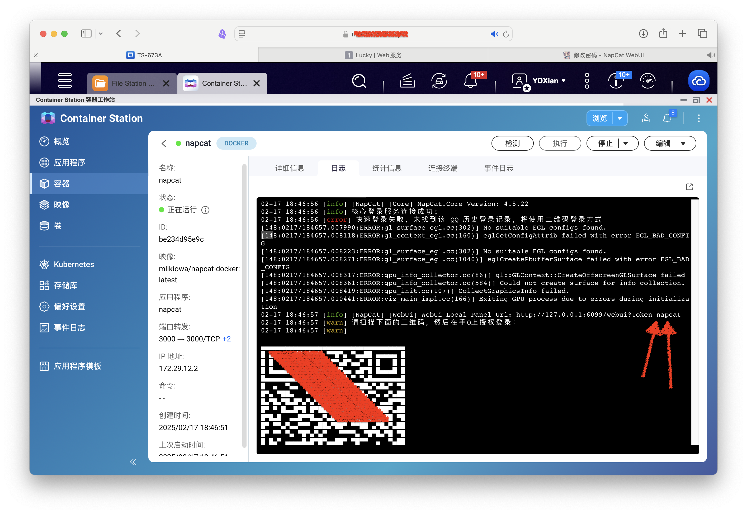
Task: Open 偏好设置 in the sidebar
Action: point(89,307)
